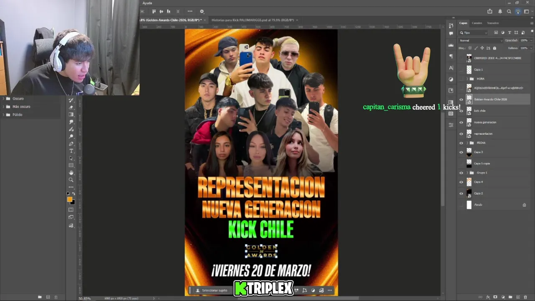Click lock all padlock in Layers
Viewport: 535px width, 301px height.
point(494,48)
